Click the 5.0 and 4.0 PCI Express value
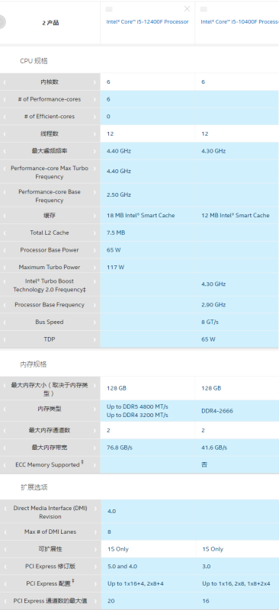Image resolution: width=279 pixels, height=610 pixels. pyautogui.click(x=122, y=567)
